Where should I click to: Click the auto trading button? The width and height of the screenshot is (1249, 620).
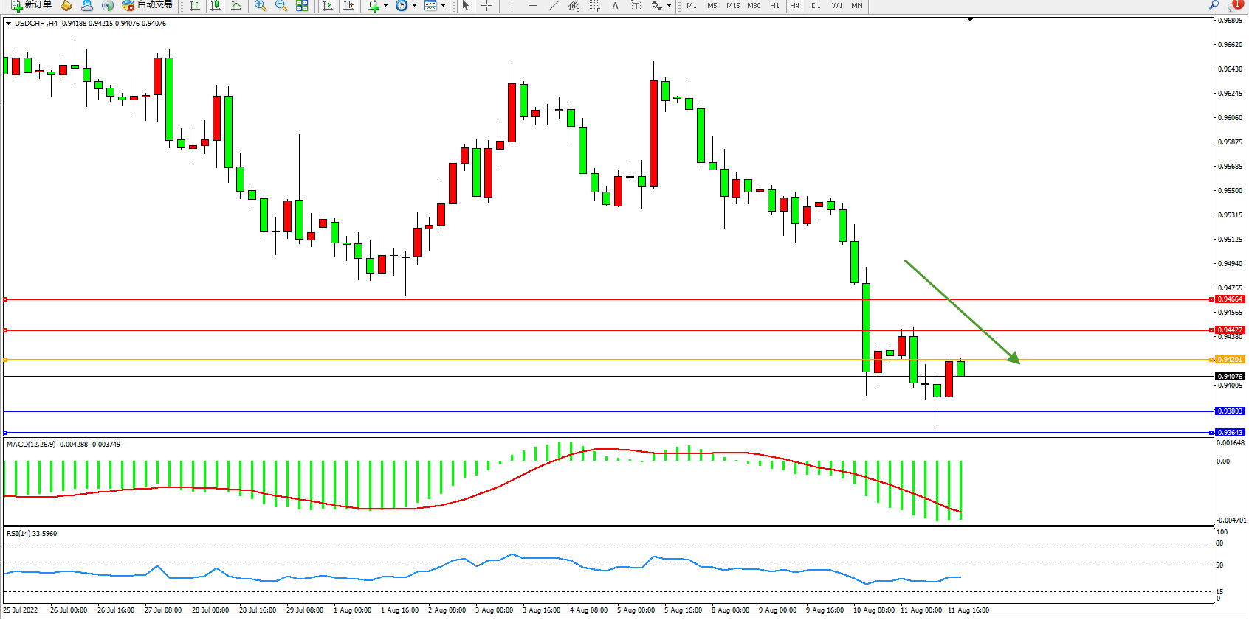(x=148, y=5)
